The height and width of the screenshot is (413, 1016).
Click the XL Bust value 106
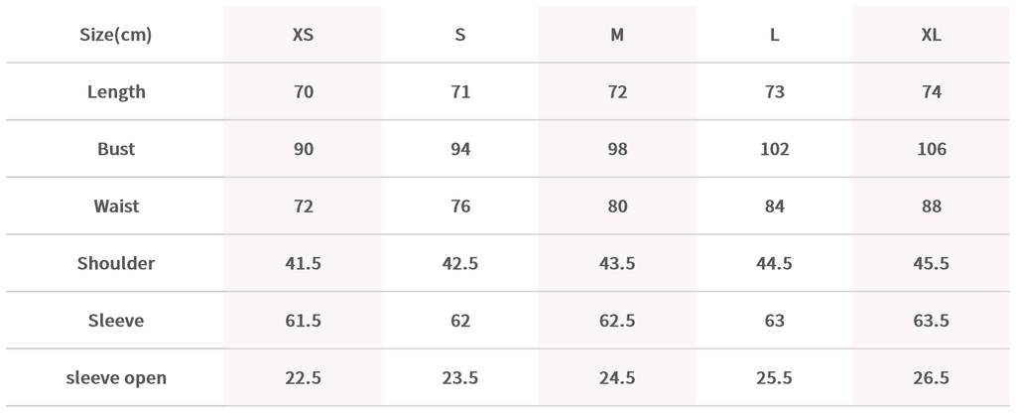pos(932,149)
